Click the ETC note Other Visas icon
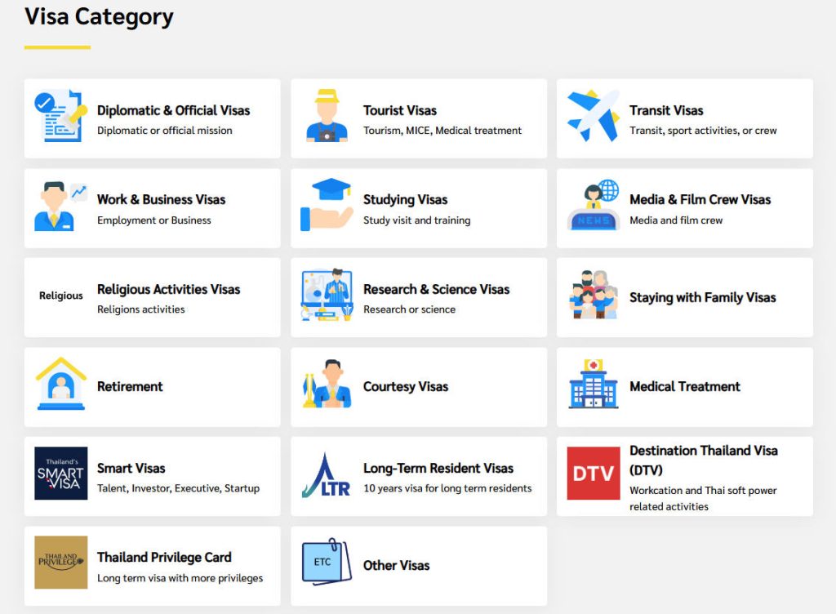 (x=327, y=562)
